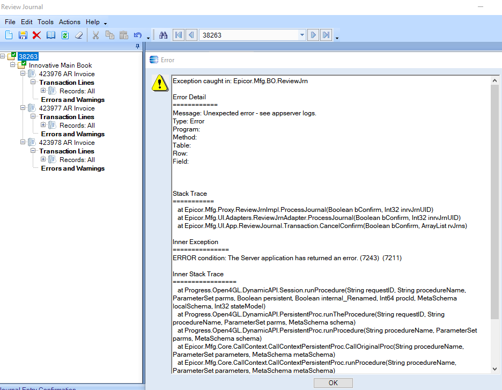Click the Save floppy disk icon
The image size is (502, 390).
(x=23, y=35)
